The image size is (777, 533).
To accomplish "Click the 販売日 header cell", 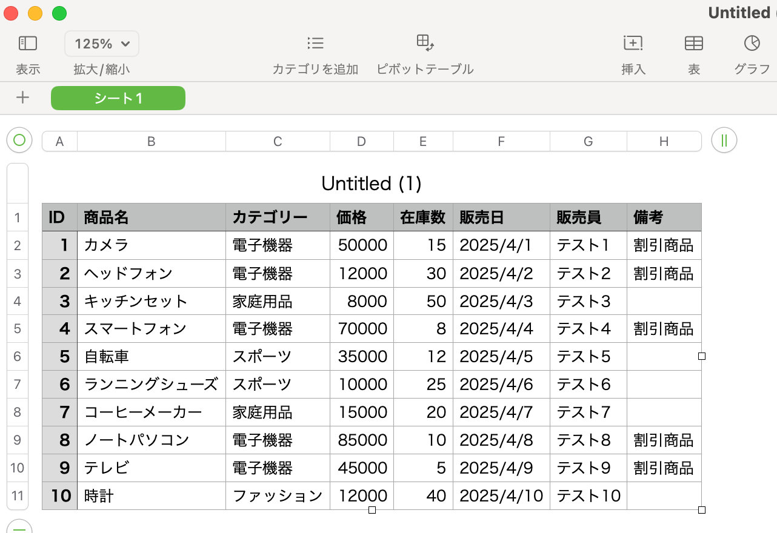I will point(501,217).
